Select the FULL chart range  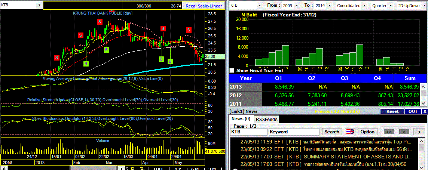coord(159,169)
